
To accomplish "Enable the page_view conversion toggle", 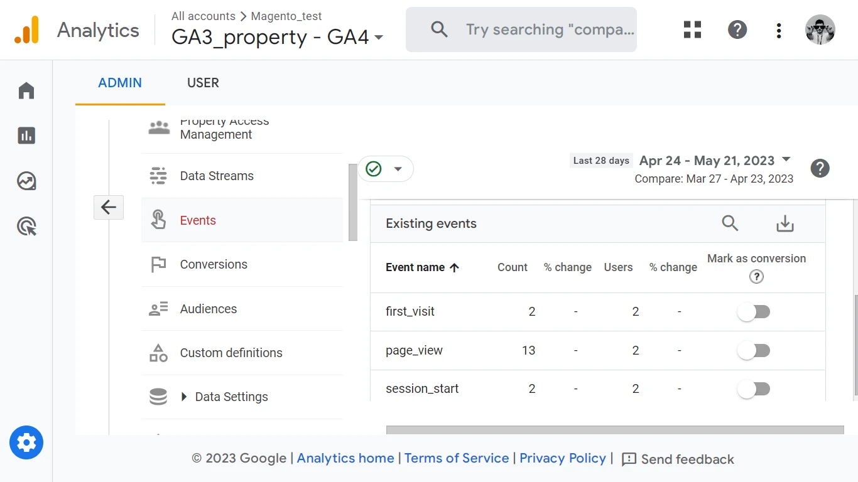I will click(754, 351).
